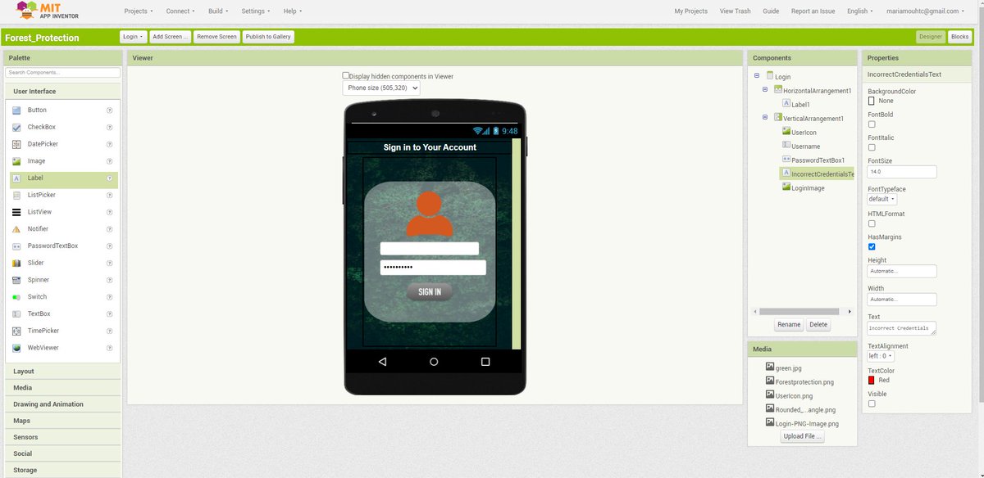Toggle the HTMLFormat checkbox
The image size is (984, 478).
click(x=872, y=223)
